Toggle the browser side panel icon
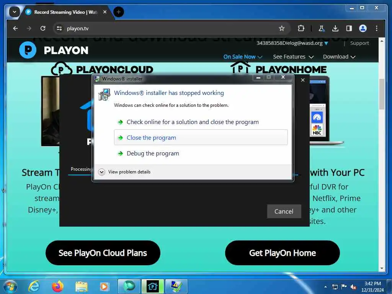 pos(349,28)
